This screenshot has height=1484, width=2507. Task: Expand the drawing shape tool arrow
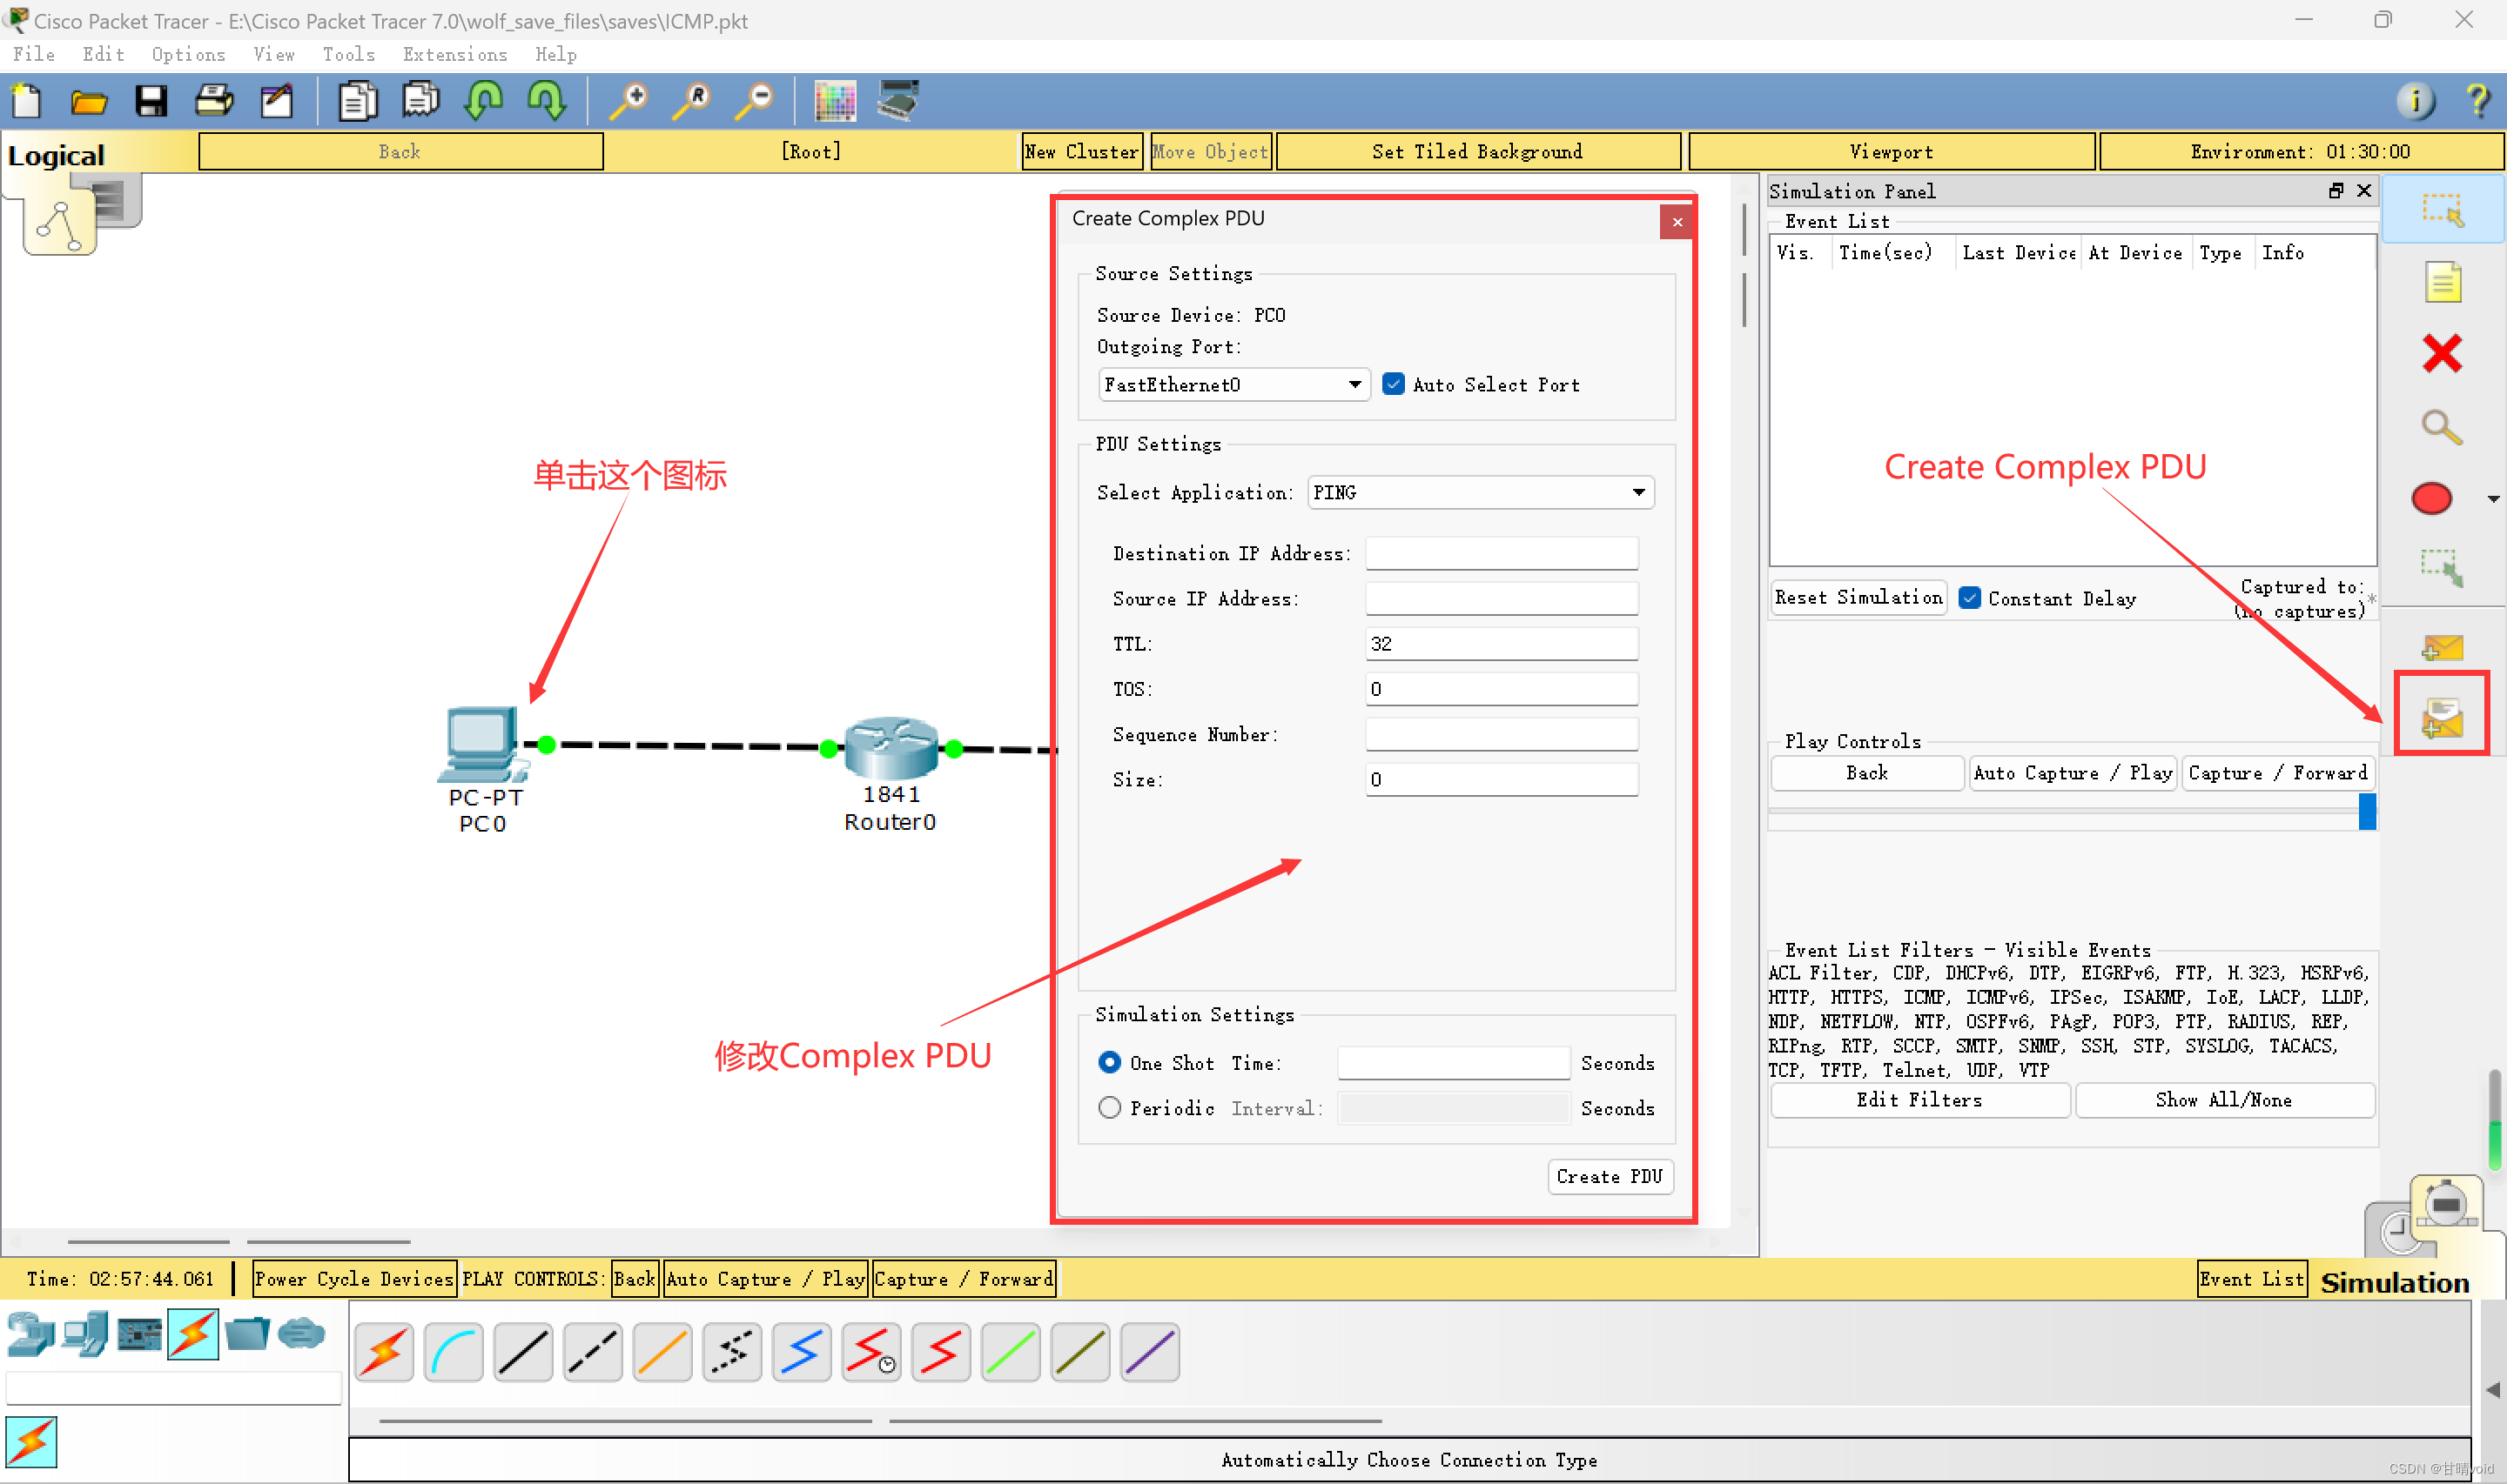(x=2493, y=499)
